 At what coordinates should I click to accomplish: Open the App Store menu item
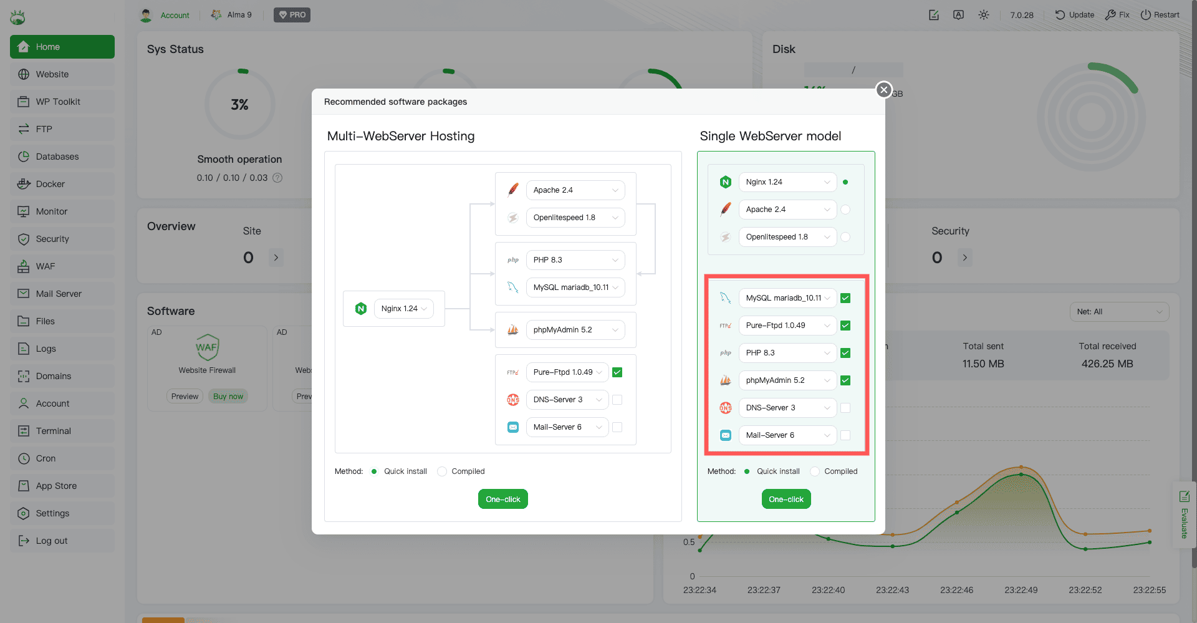[56, 486]
